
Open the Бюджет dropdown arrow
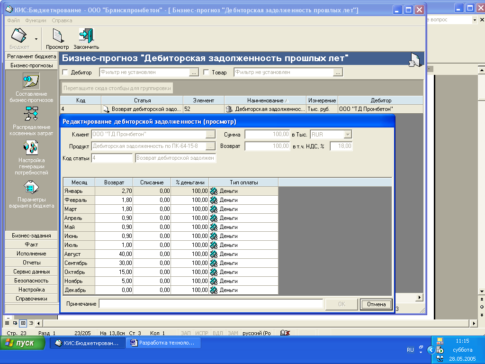36,38
